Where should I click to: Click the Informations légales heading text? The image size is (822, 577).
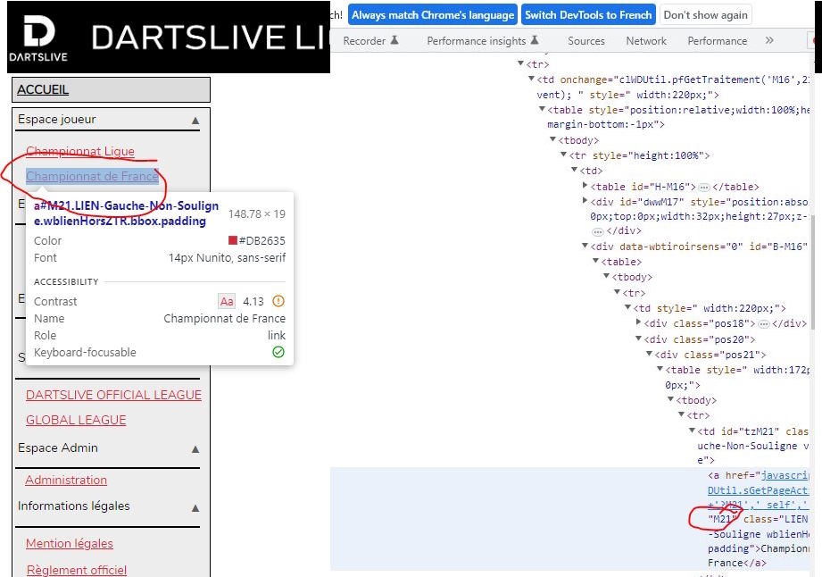click(74, 506)
